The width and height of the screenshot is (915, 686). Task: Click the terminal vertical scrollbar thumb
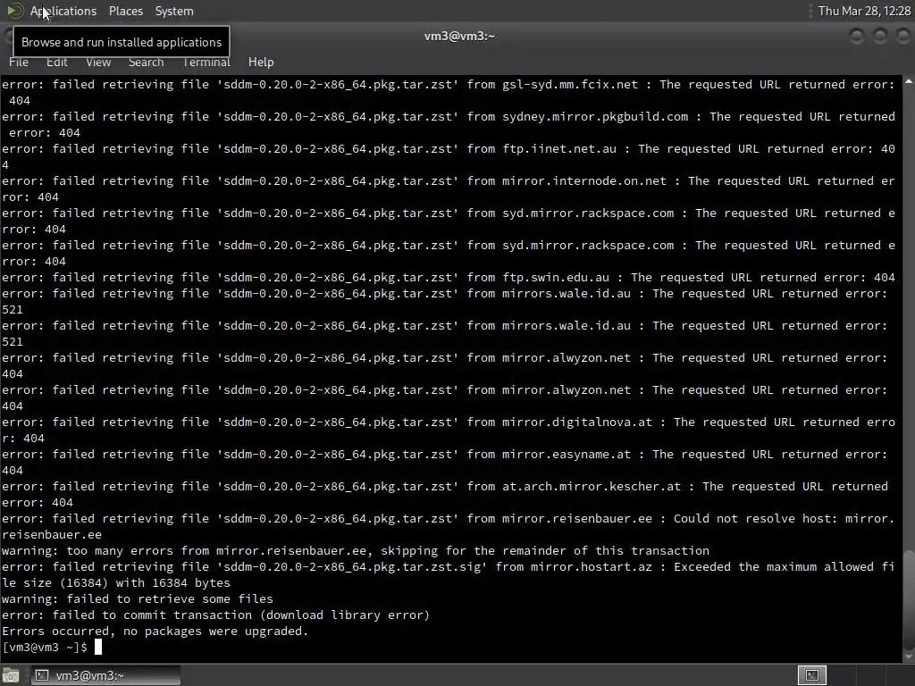(x=909, y=598)
